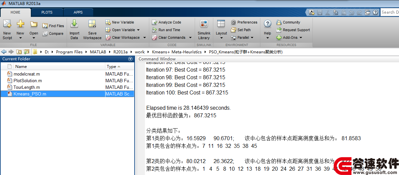Click the Save icon in quick access toolbar
Image resolution: width=399 pixels, height=175 pixels.
coord(320,12)
